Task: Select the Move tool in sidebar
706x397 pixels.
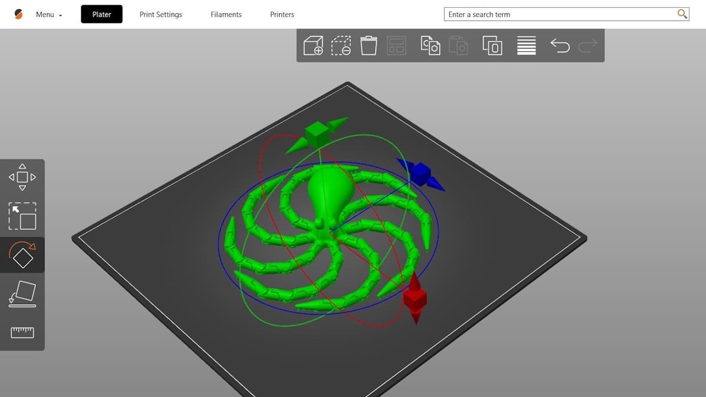Action: (x=22, y=176)
